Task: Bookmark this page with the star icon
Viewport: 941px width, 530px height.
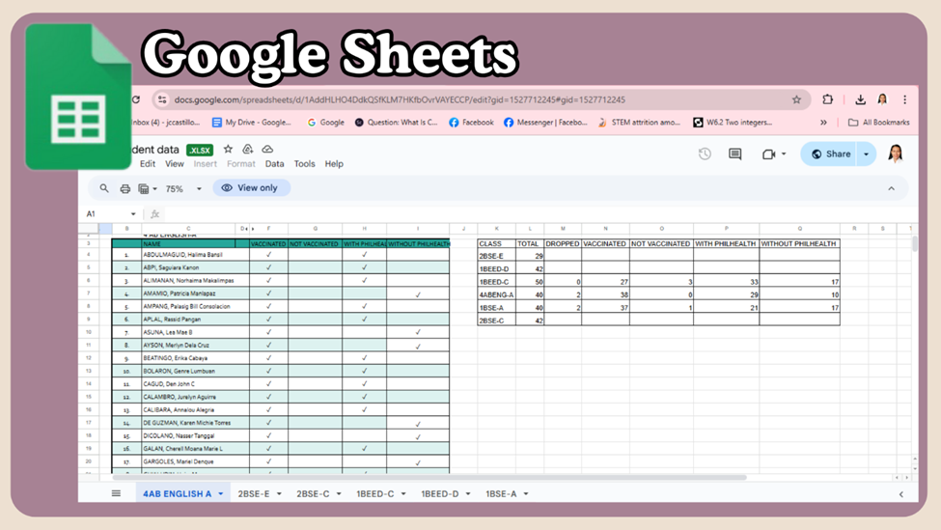Action: [796, 99]
